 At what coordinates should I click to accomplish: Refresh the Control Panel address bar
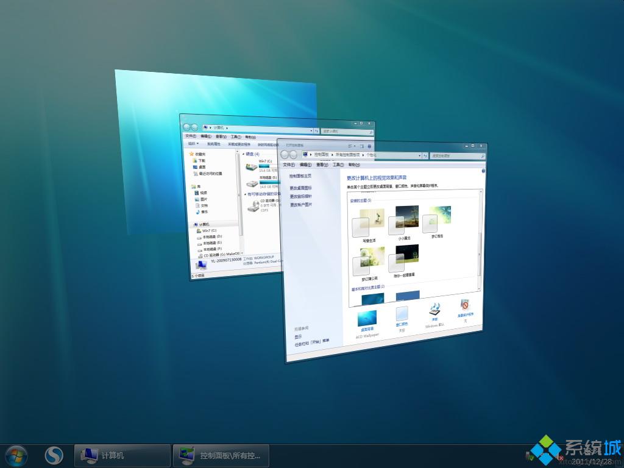pyautogui.click(x=425, y=155)
